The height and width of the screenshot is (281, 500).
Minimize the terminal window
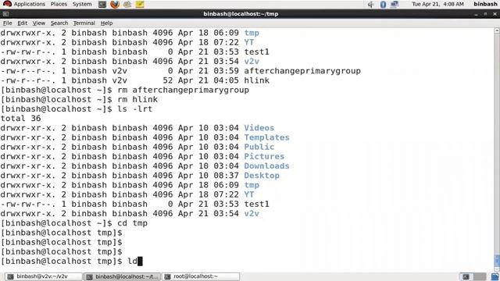point(476,14)
